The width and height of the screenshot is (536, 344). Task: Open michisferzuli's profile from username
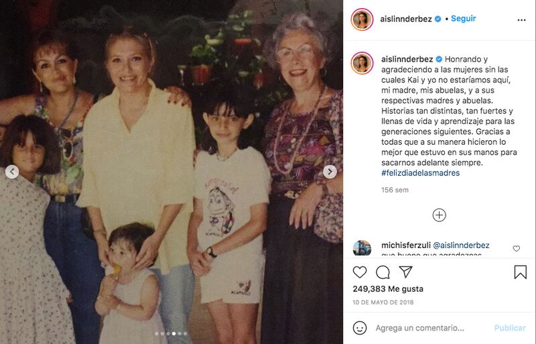(406, 245)
